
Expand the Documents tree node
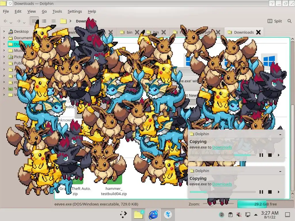[x=4, y=38]
